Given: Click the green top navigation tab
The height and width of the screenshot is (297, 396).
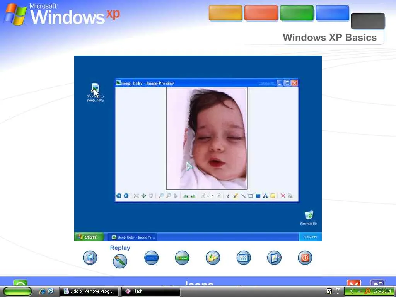Looking at the screenshot, I should [x=297, y=13].
